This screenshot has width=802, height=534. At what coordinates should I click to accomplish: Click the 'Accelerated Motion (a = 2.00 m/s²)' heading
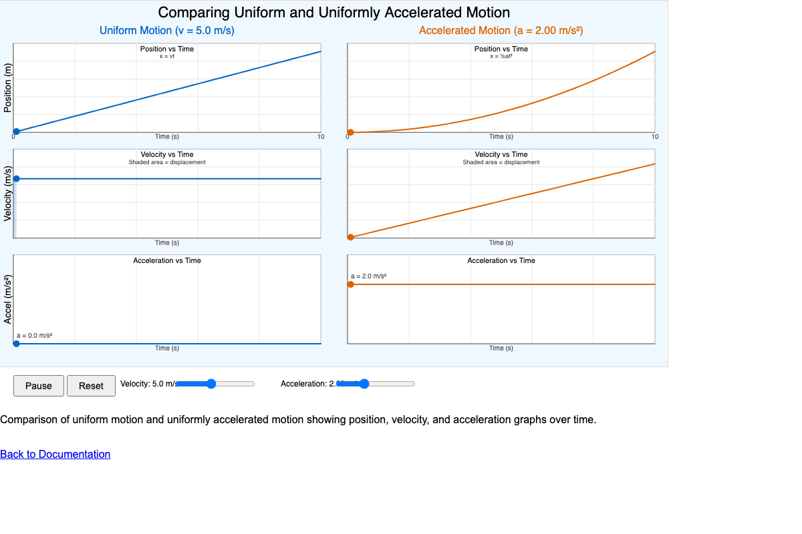(501, 31)
